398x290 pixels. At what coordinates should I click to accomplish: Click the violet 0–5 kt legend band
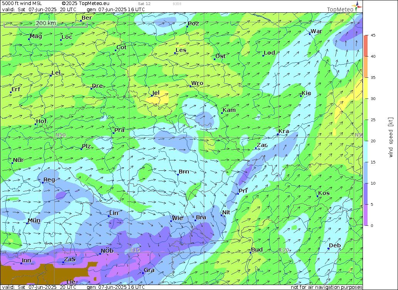click(x=366, y=215)
